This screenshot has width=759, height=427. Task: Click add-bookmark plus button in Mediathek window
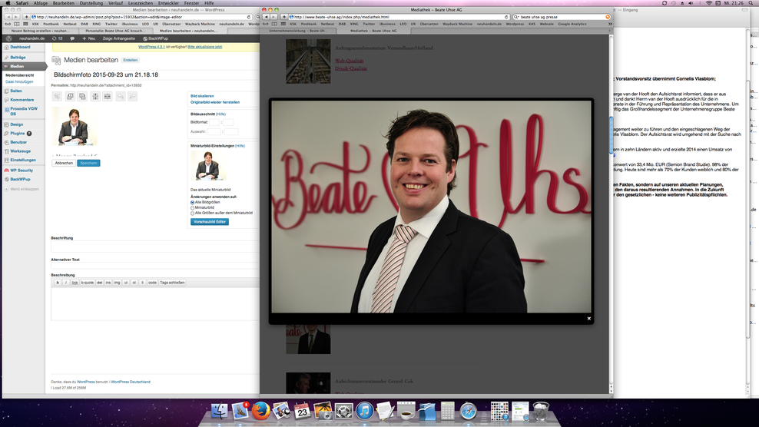pyautogui.click(x=284, y=17)
